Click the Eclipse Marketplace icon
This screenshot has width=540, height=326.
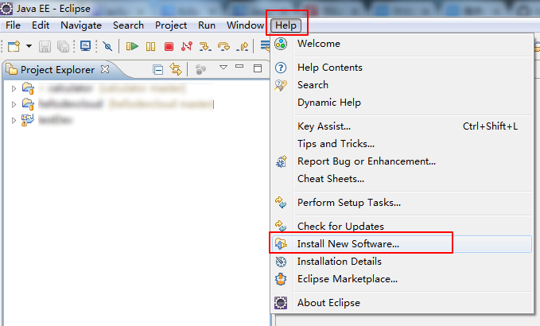click(281, 279)
